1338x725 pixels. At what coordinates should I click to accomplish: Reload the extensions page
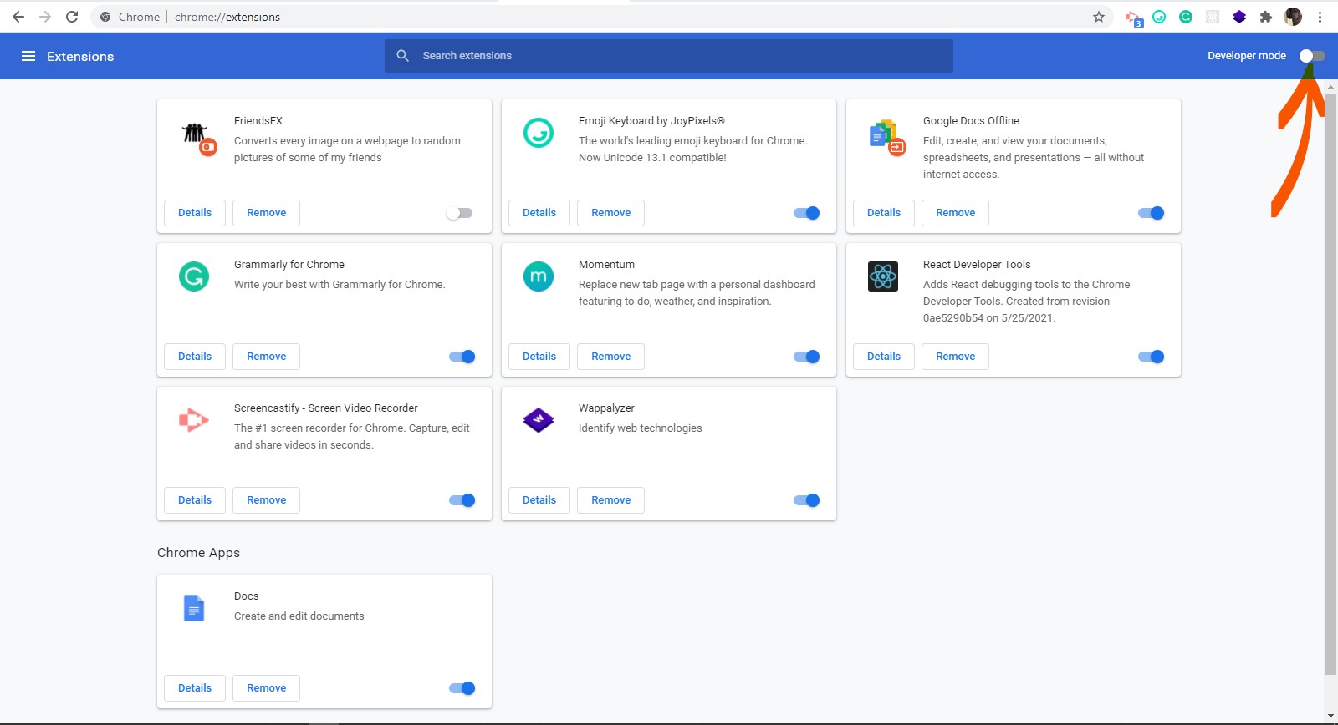tap(72, 17)
